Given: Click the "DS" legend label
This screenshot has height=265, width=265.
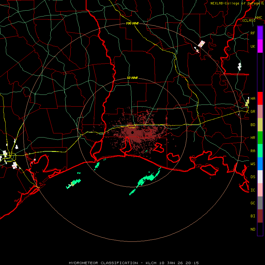Looking at the screenshot, I should click(x=253, y=177).
